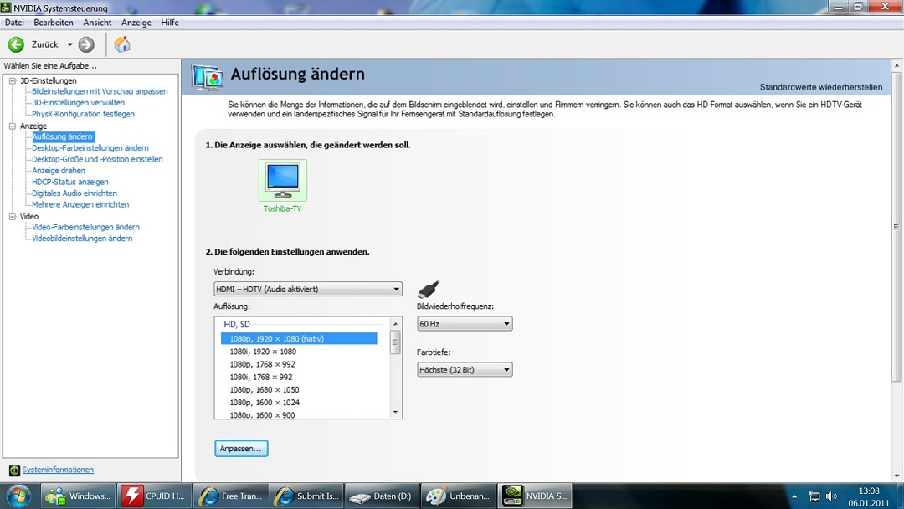The image size is (904, 509).
Task: Click the green Back arrow icon
Action: (x=16, y=44)
